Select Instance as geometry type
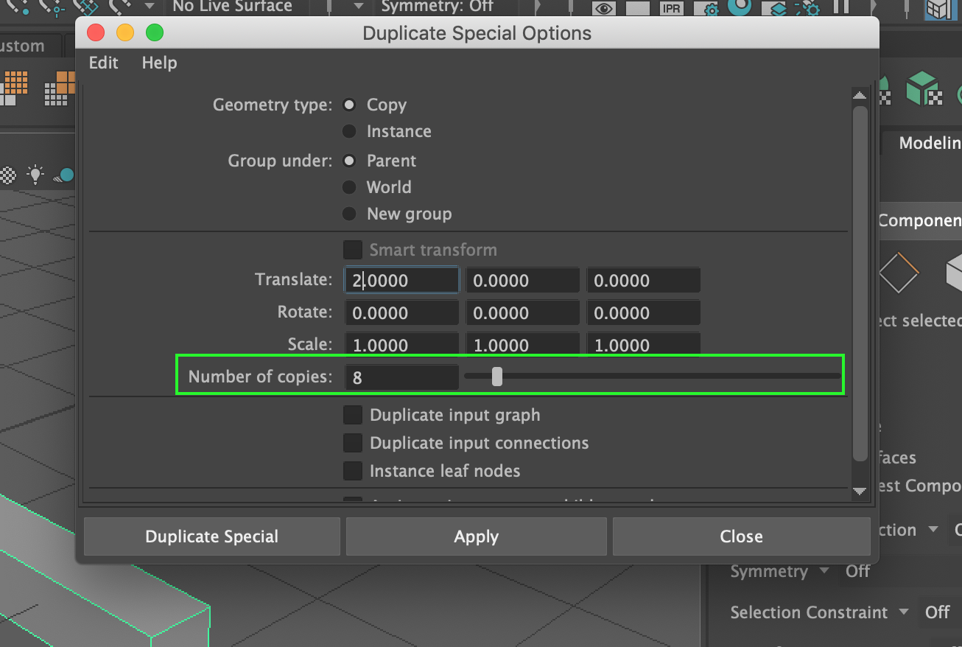 (x=349, y=131)
